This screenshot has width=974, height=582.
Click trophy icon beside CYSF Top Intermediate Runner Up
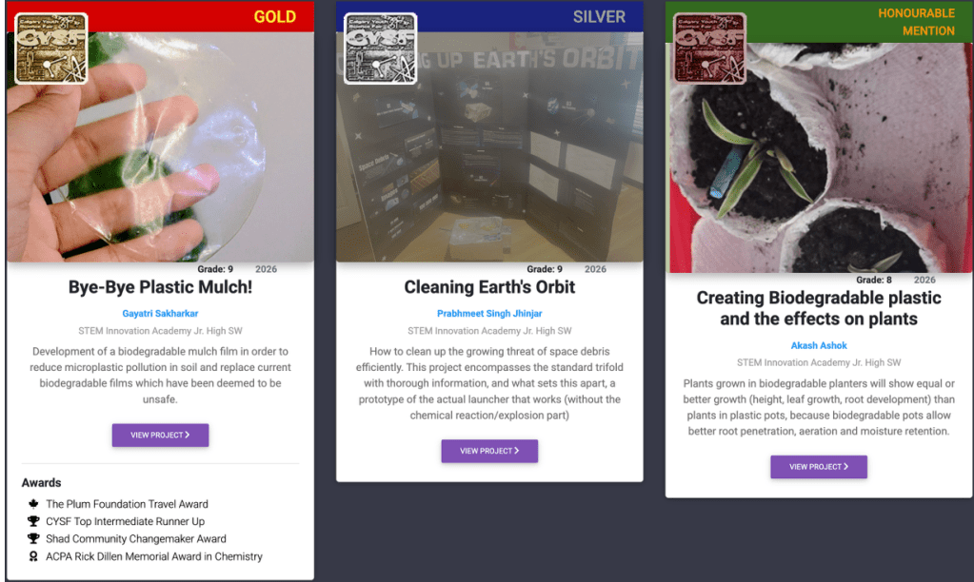pos(33,521)
